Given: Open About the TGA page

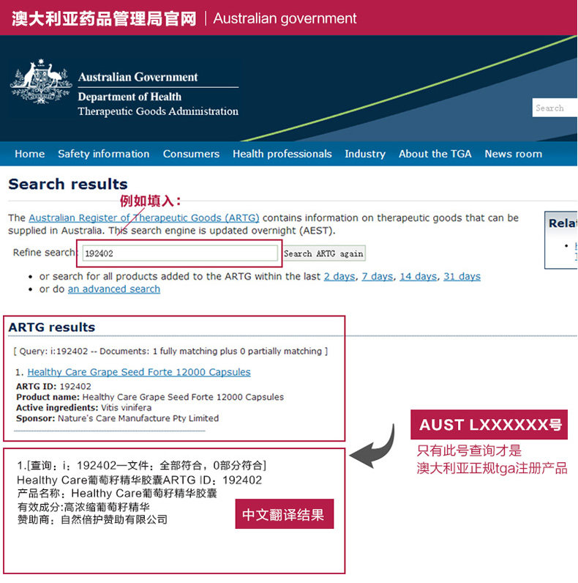Looking at the screenshot, I should pyautogui.click(x=435, y=154).
